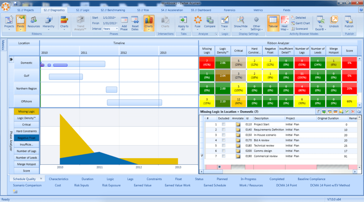The height and width of the screenshot is (202, 364).
Task: Switch to Tabular browser mode
Action: [273, 23]
